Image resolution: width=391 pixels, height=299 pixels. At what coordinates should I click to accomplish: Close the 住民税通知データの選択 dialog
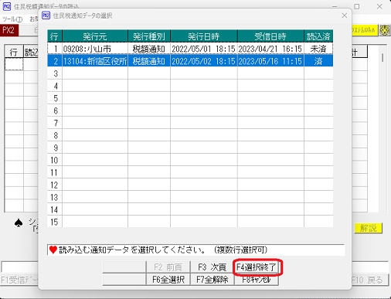pos(345,15)
